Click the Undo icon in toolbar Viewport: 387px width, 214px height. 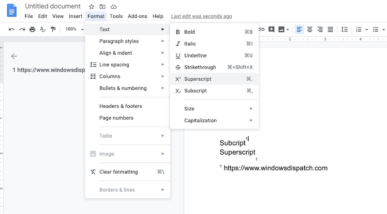[x=12, y=29]
